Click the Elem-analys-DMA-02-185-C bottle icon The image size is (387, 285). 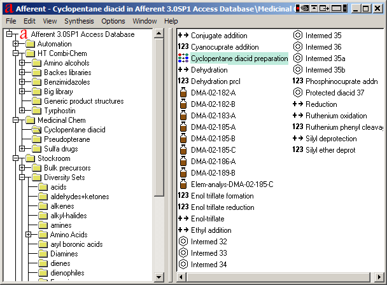tap(183, 184)
